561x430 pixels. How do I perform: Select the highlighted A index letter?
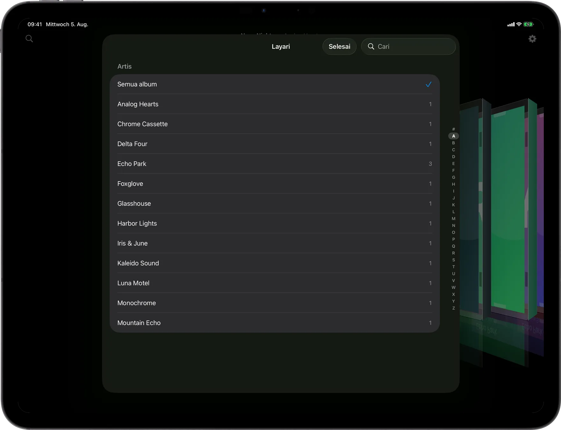[x=454, y=136]
